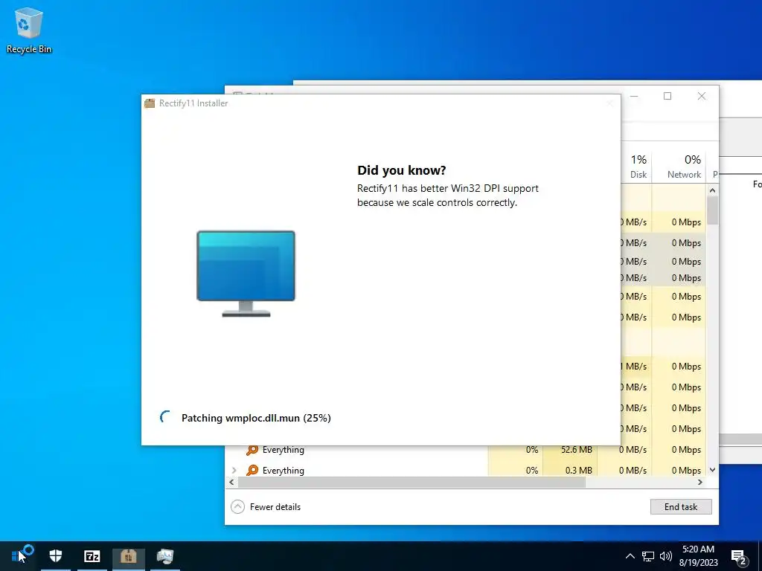This screenshot has width=762, height=571.
Task: Open Windows Security shield in taskbar
Action: point(55,556)
